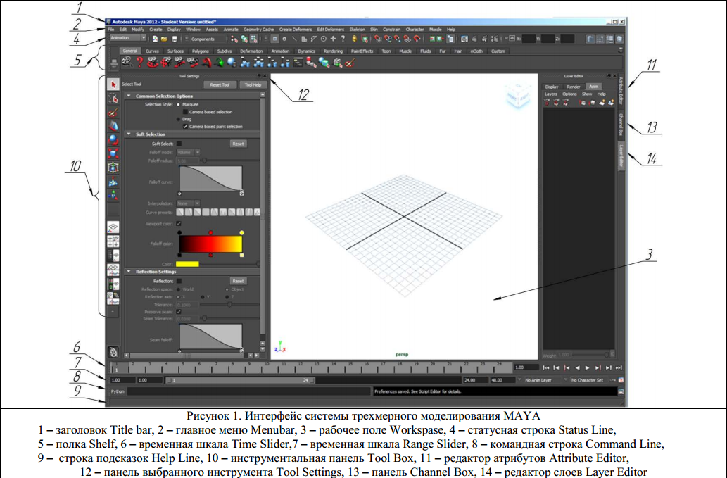The width and height of the screenshot is (727, 478).
Task: Toggle the Preserve seam checkbox
Action: click(x=179, y=312)
